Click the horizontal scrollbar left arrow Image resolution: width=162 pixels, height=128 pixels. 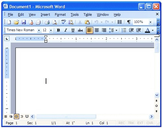32,116
